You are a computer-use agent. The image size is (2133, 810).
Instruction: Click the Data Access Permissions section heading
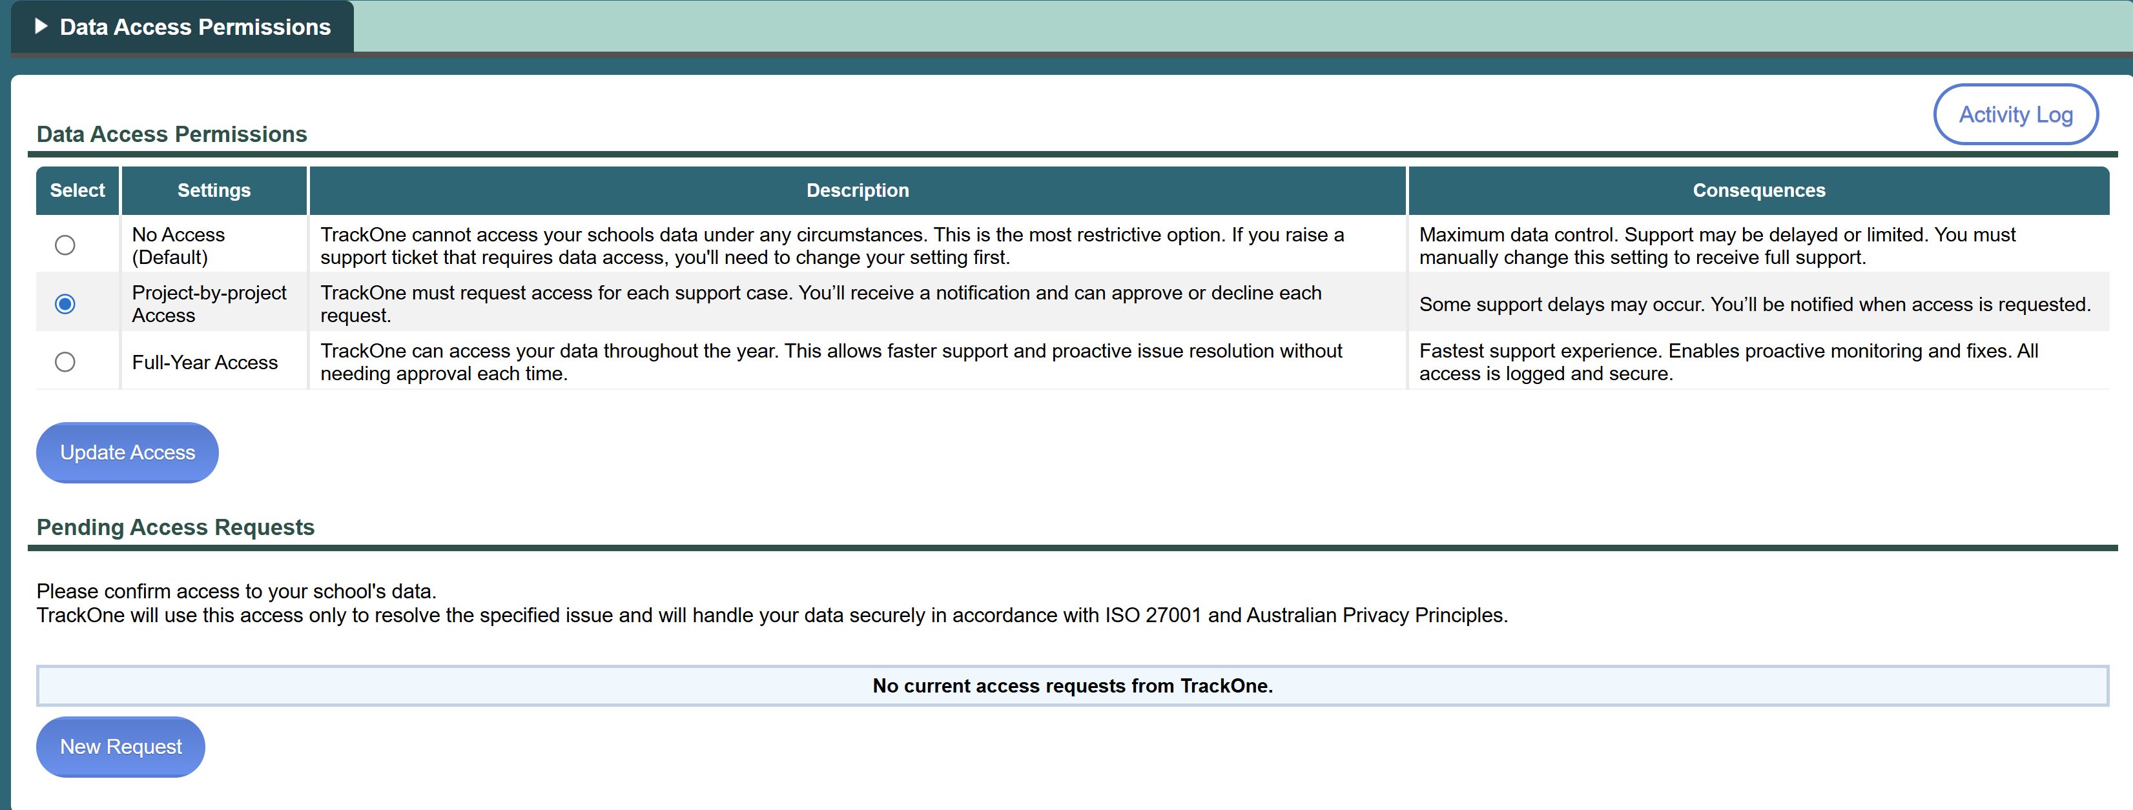click(x=171, y=134)
